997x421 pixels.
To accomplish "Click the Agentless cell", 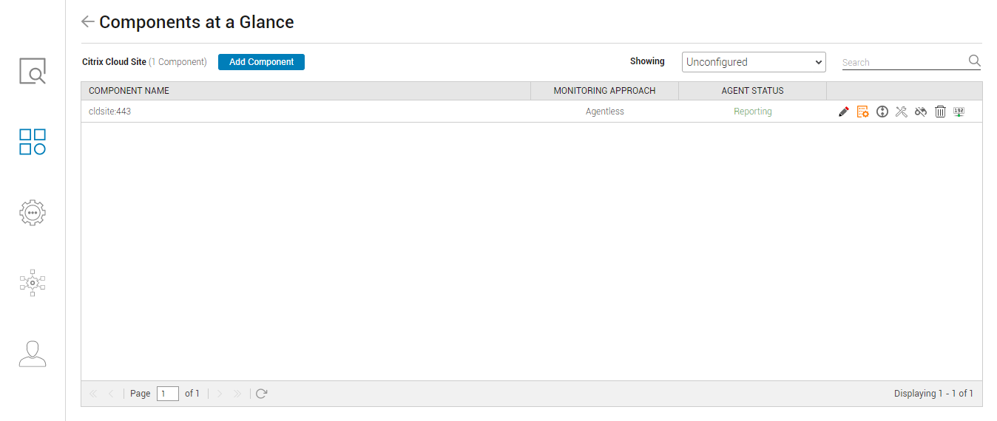I will [605, 112].
